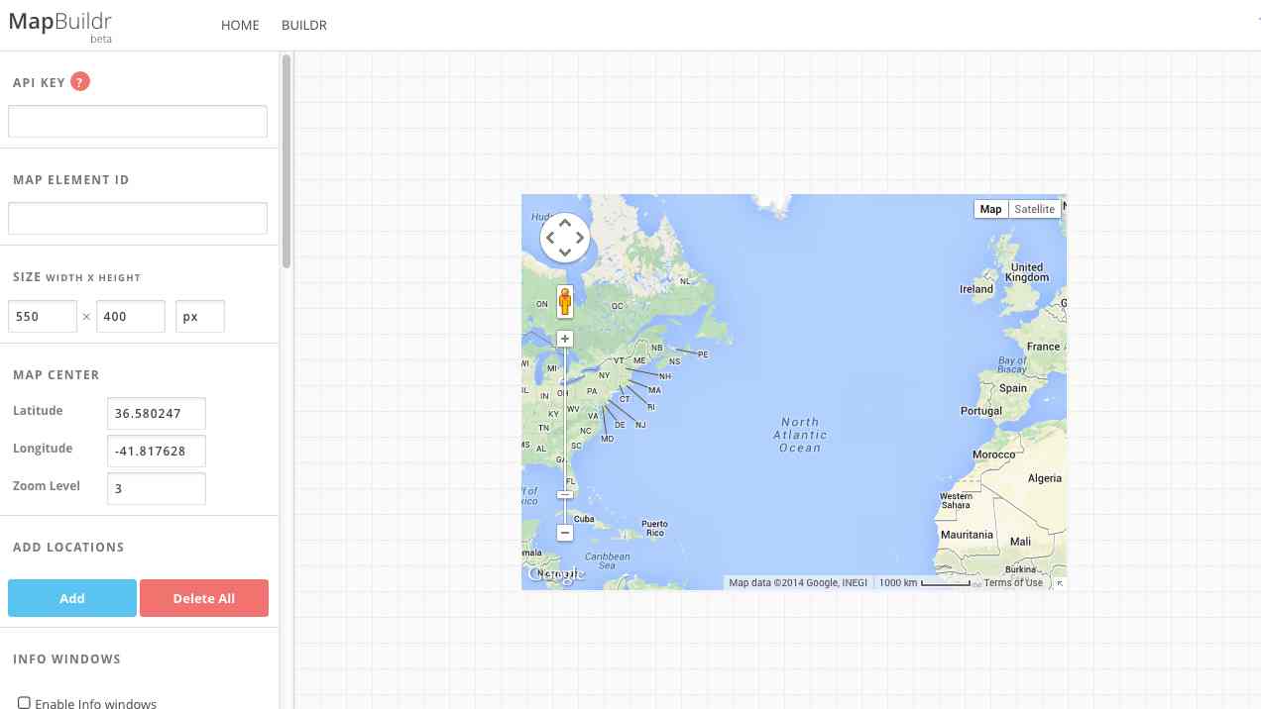Zoom out the map with minus button
Viewport: 1261px width, 709px height.
[565, 533]
